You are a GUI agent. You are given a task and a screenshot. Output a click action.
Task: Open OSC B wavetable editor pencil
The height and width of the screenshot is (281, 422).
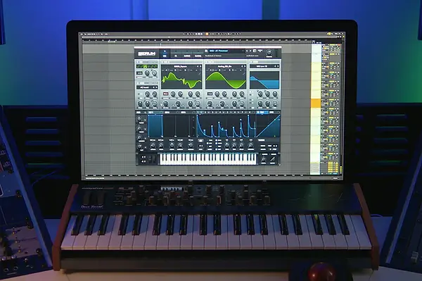point(244,73)
